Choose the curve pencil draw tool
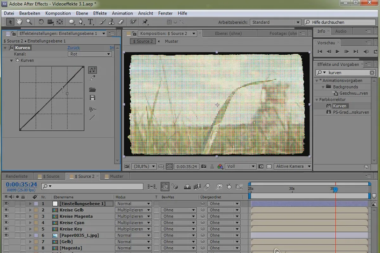This screenshot has height=253, width=380. 92,78
